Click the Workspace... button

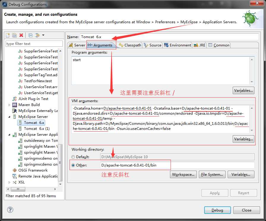pos(183,175)
